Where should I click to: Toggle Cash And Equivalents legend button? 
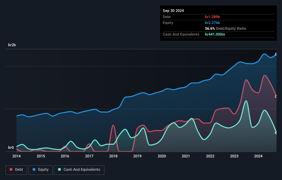[79, 170]
